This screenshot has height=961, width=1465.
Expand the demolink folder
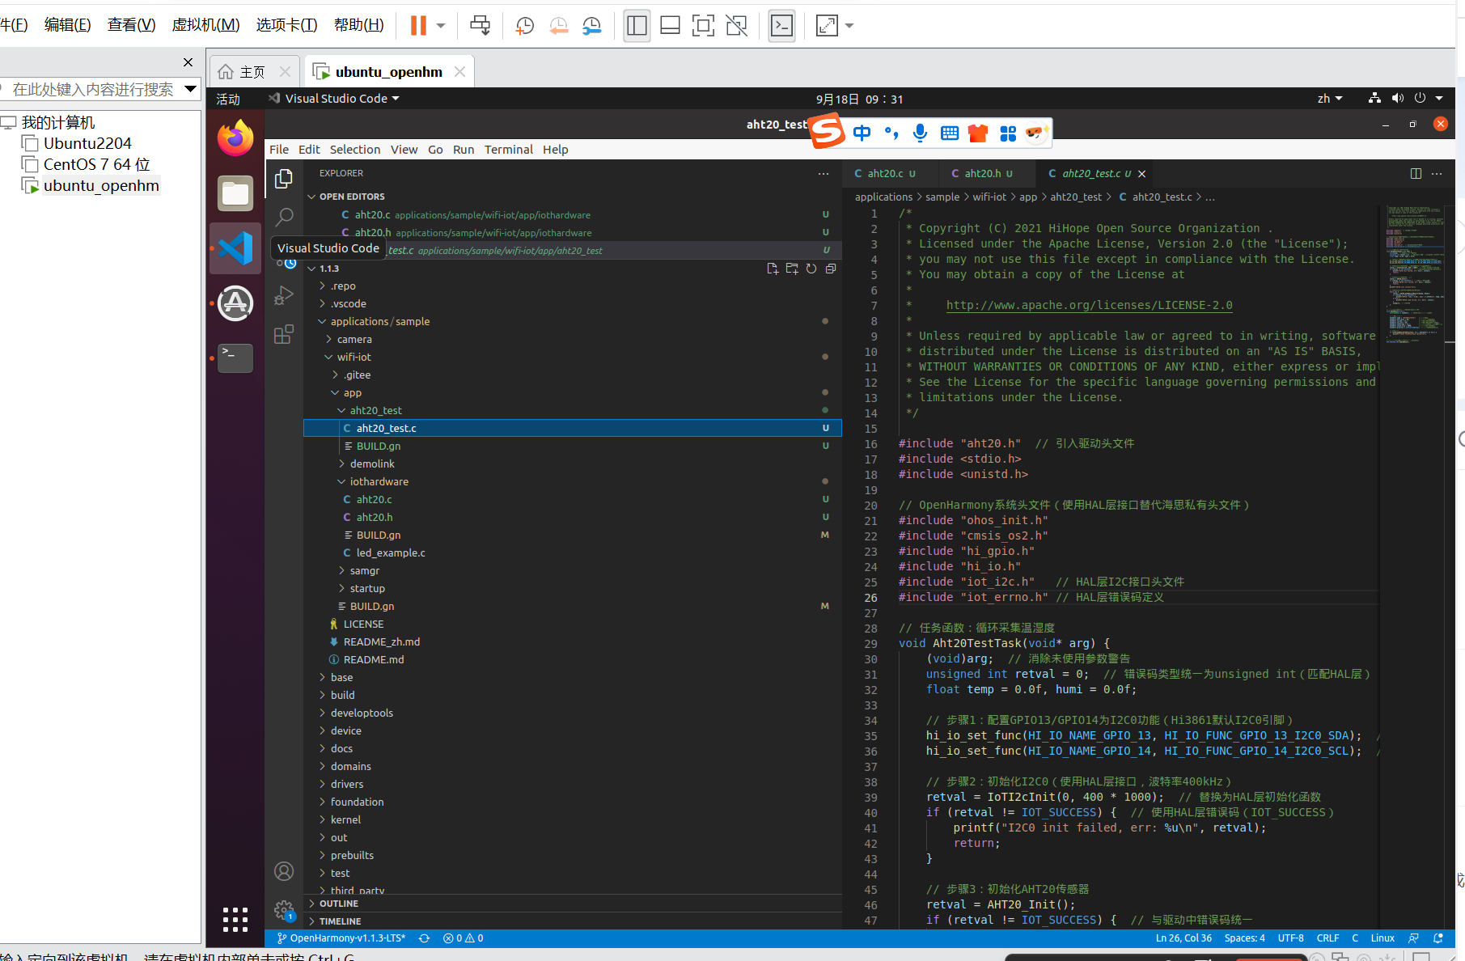[372, 464]
